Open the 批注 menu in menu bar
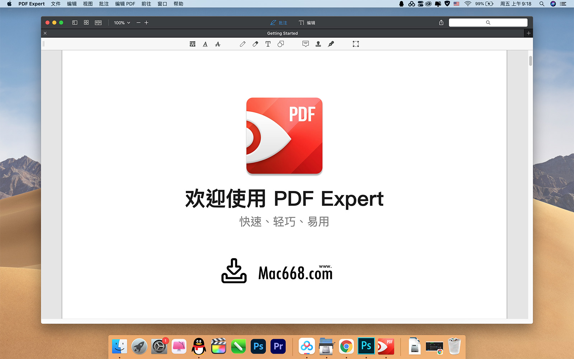The image size is (574, 359). coord(104,4)
